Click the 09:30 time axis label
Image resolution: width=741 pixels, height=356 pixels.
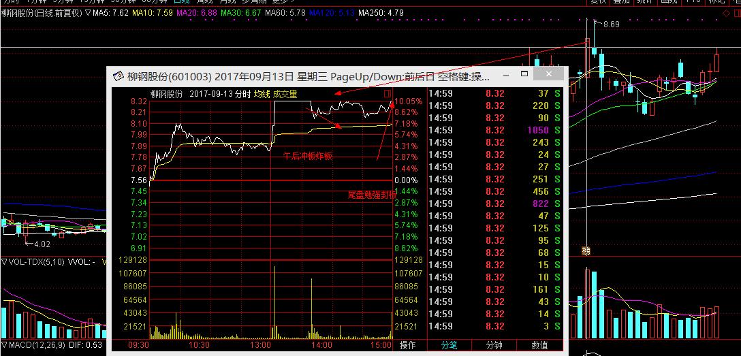point(137,346)
